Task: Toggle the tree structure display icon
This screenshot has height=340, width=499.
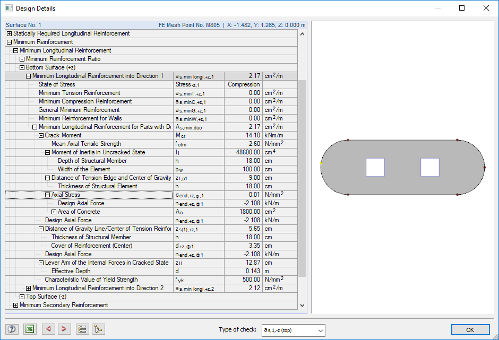Action: [x=98, y=329]
